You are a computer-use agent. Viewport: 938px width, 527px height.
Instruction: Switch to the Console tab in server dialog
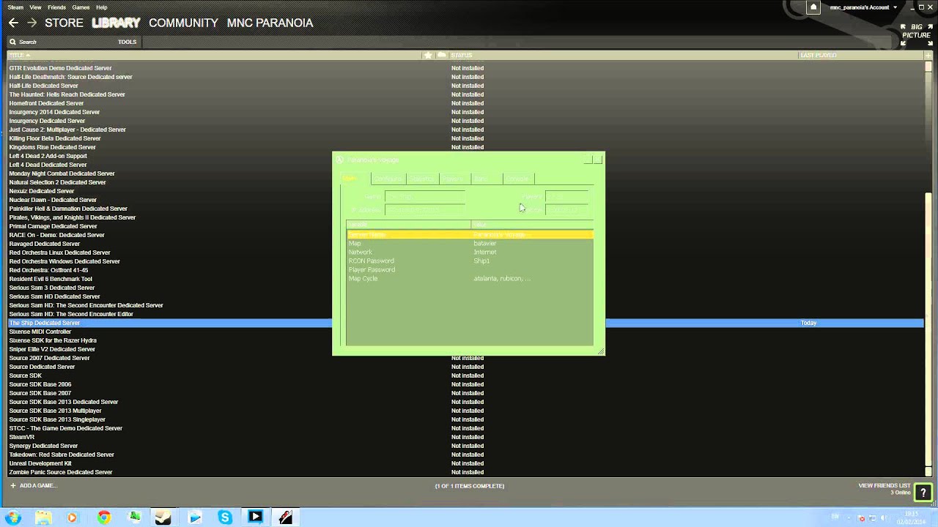(x=518, y=179)
